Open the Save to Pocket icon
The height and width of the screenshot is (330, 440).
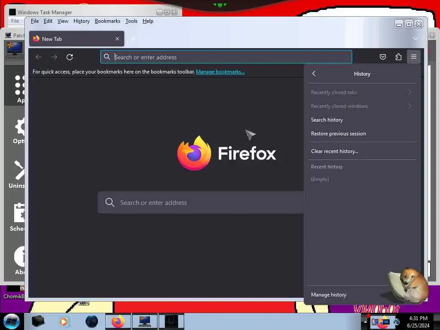383,57
